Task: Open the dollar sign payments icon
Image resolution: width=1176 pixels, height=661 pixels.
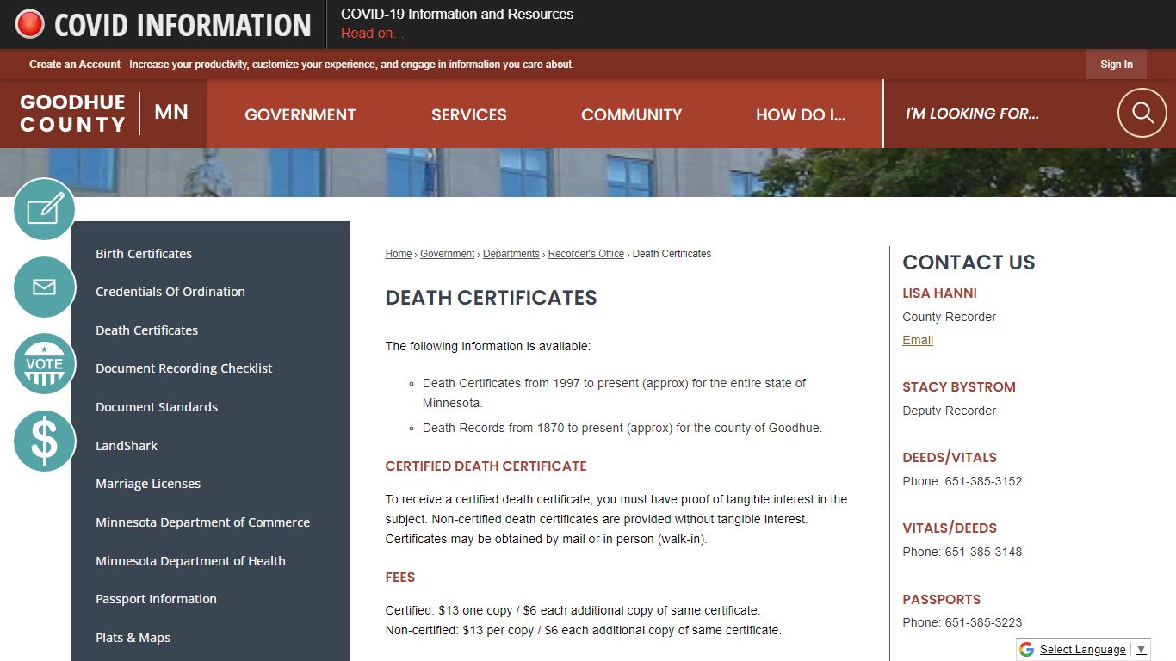Action: point(45,441)
